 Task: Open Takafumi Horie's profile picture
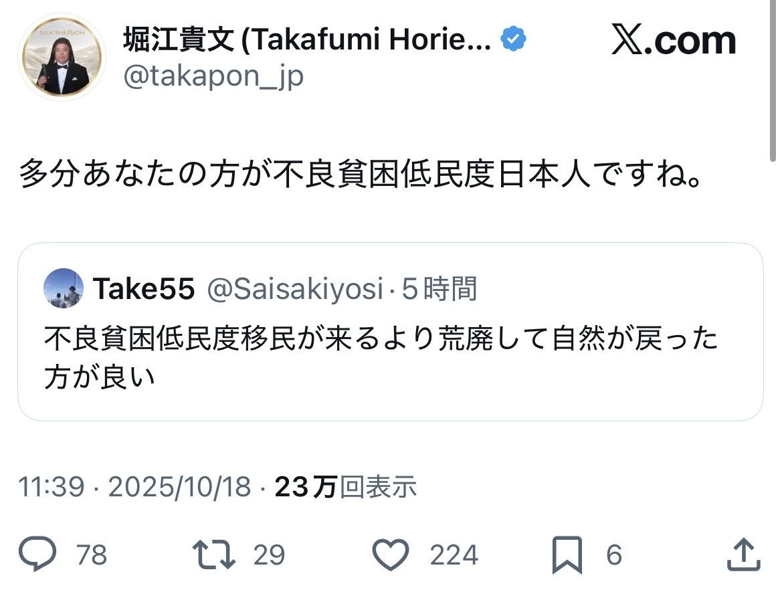[x=62, y=58]
